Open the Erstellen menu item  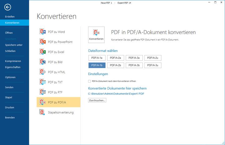click(10, 17)
